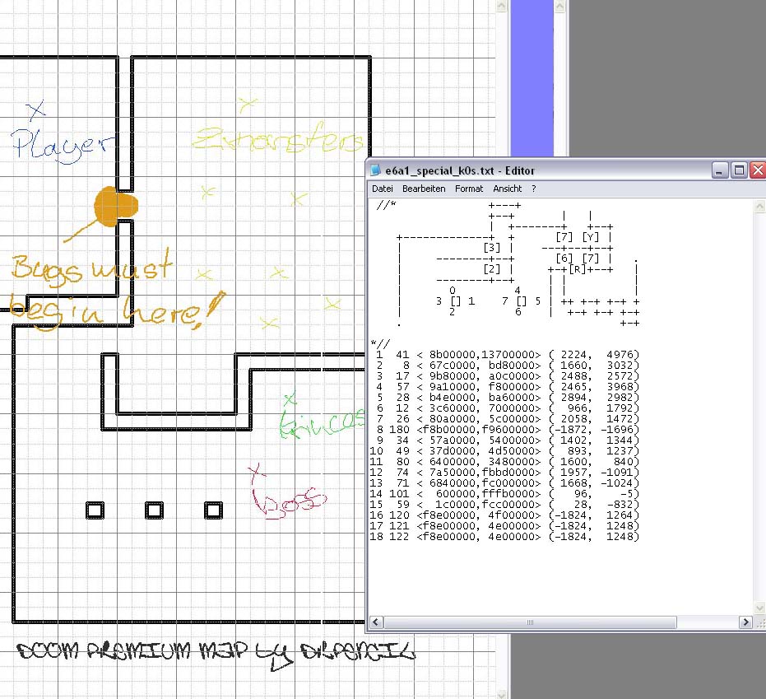Click the '[2]' marker in the ASCII map
The image size is (766, 699).
coord(491,269)
